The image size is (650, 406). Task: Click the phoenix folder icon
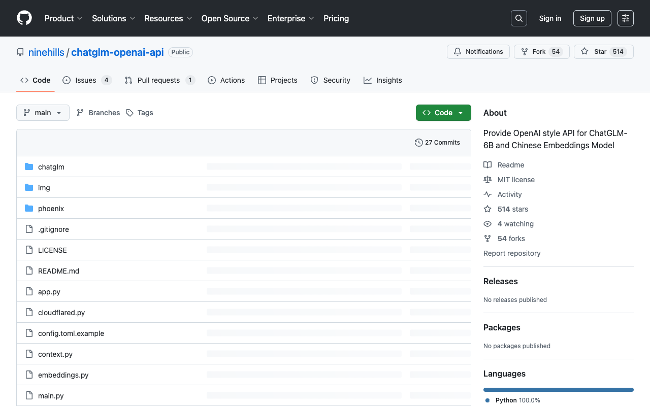point(29,209)
